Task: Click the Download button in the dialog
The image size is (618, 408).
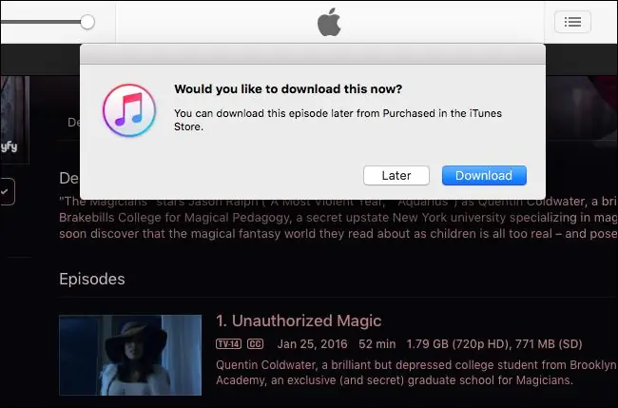Action: 484,176
